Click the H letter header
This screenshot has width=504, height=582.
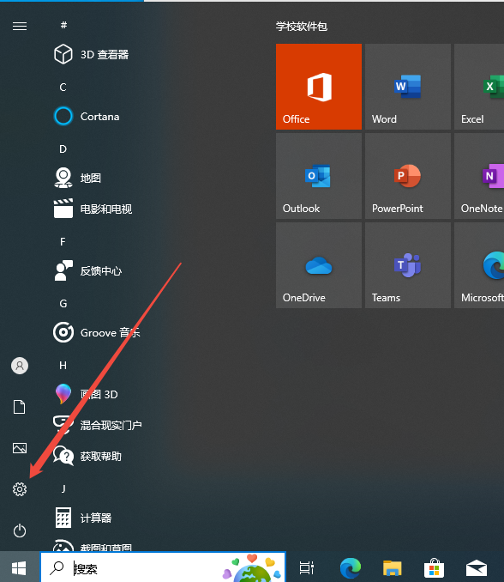pos(63,366)
